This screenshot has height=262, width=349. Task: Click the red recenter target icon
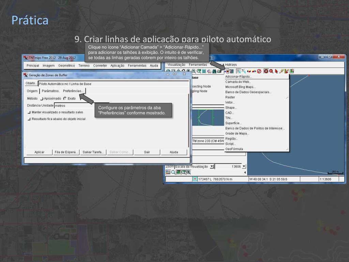266,71
